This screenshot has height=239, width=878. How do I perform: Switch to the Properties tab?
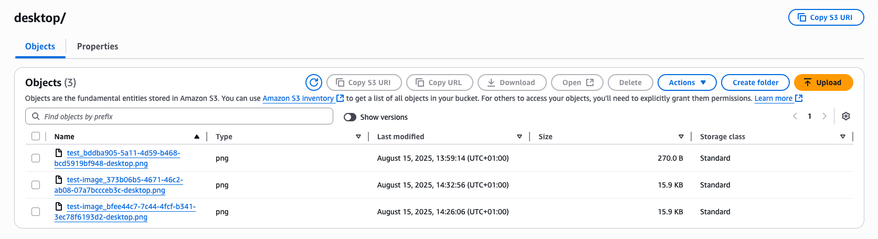click(x=98, y=46)
